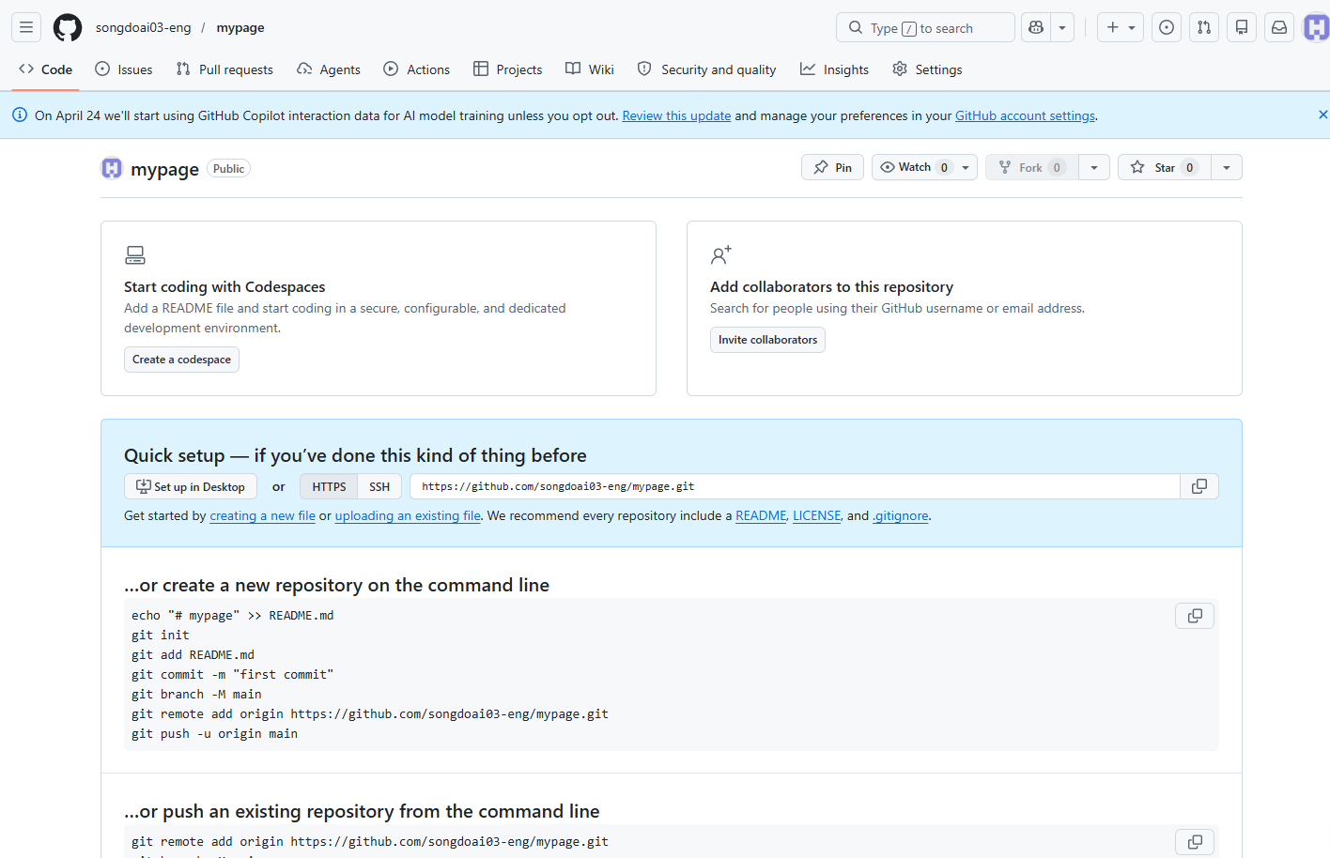1330x858 pixels.
Task: Follow the Review this update link
Action: (676, 115)
